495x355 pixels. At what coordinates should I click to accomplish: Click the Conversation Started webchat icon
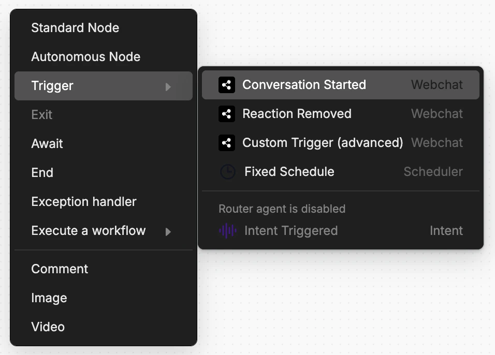(x=227, y=85)
